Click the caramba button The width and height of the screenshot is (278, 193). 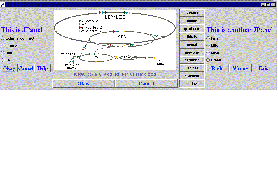[x=192, y=60]
